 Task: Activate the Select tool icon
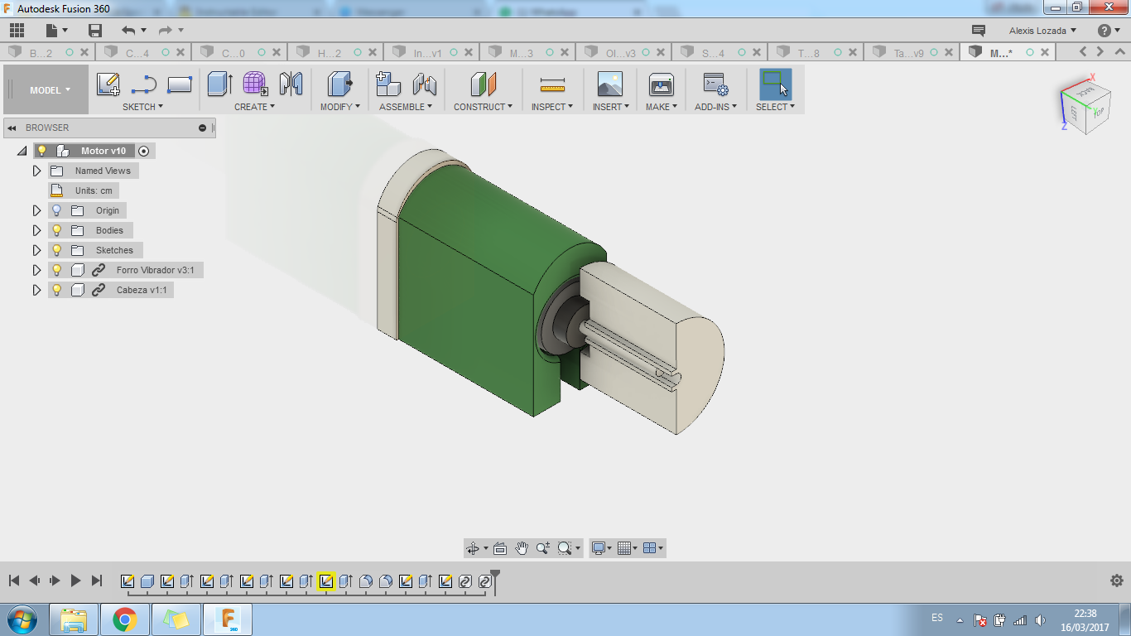[775, 84]
